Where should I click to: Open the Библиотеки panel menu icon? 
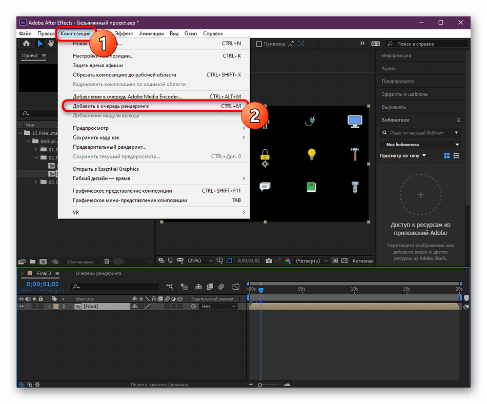tap(458, 120)
